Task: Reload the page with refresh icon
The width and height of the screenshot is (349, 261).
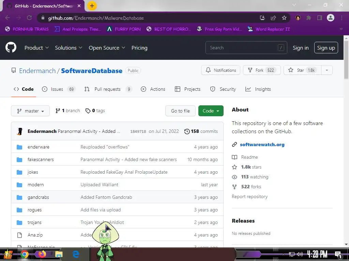Action: click(29, 18)
